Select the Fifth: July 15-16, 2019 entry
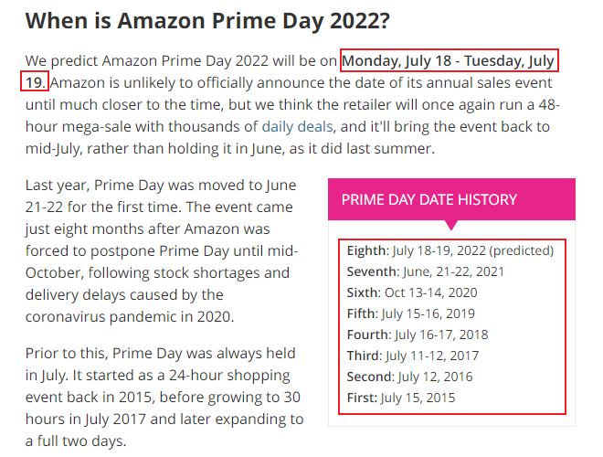The width and height of the screenshot is (603, 457). 411,314
